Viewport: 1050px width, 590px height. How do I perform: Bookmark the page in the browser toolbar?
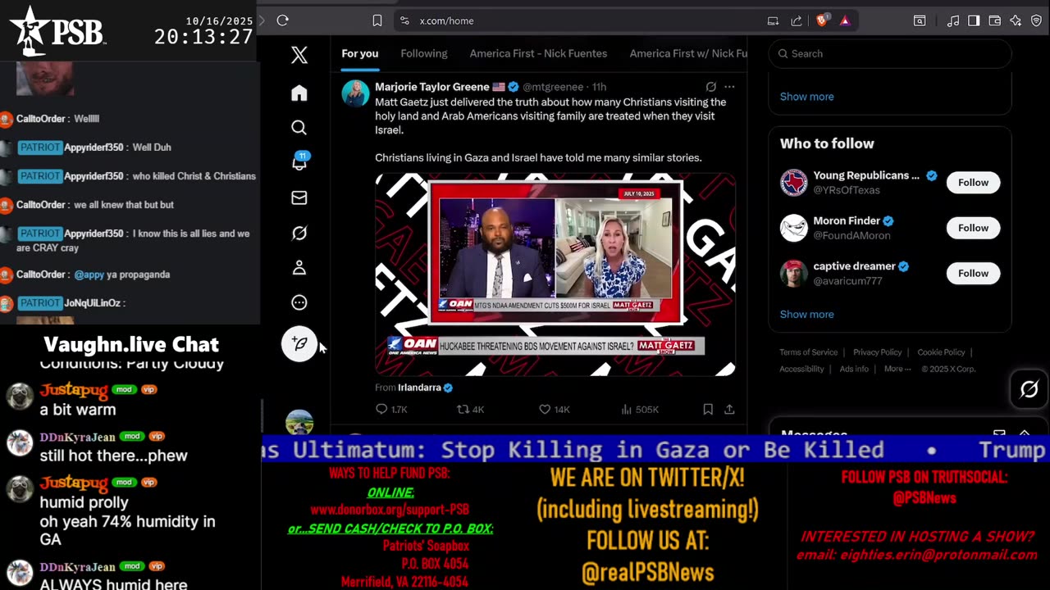377,20
